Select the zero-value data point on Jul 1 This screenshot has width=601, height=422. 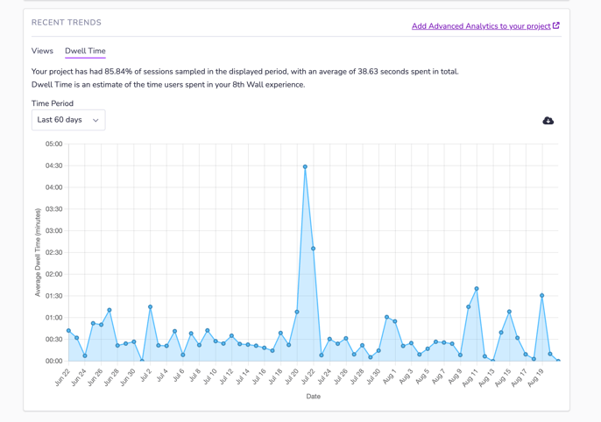point(142,361)
